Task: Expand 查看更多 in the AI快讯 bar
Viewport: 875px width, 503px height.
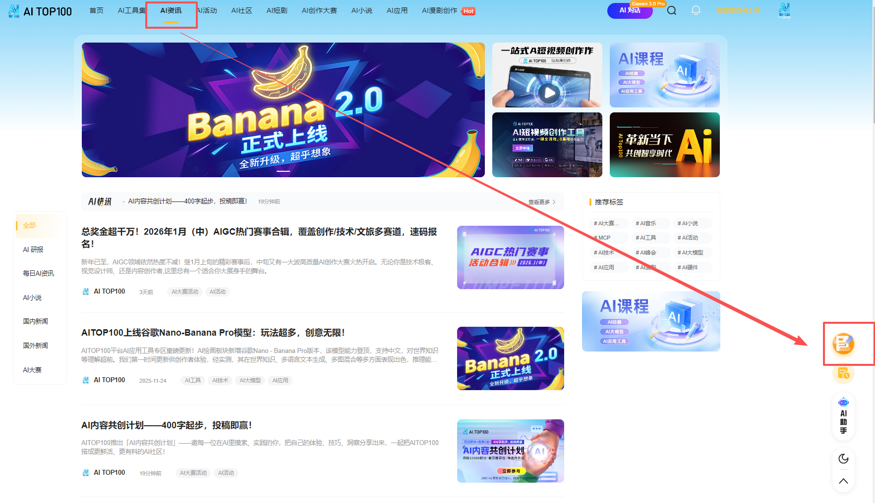Action: coord(541,202)
